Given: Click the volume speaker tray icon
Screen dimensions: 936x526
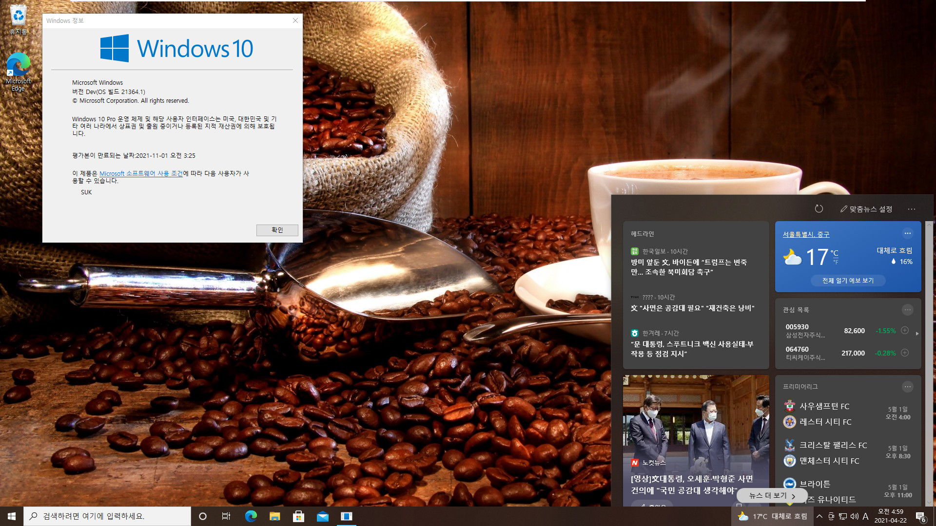Looking at the screenshot, I should click(854, 516).
